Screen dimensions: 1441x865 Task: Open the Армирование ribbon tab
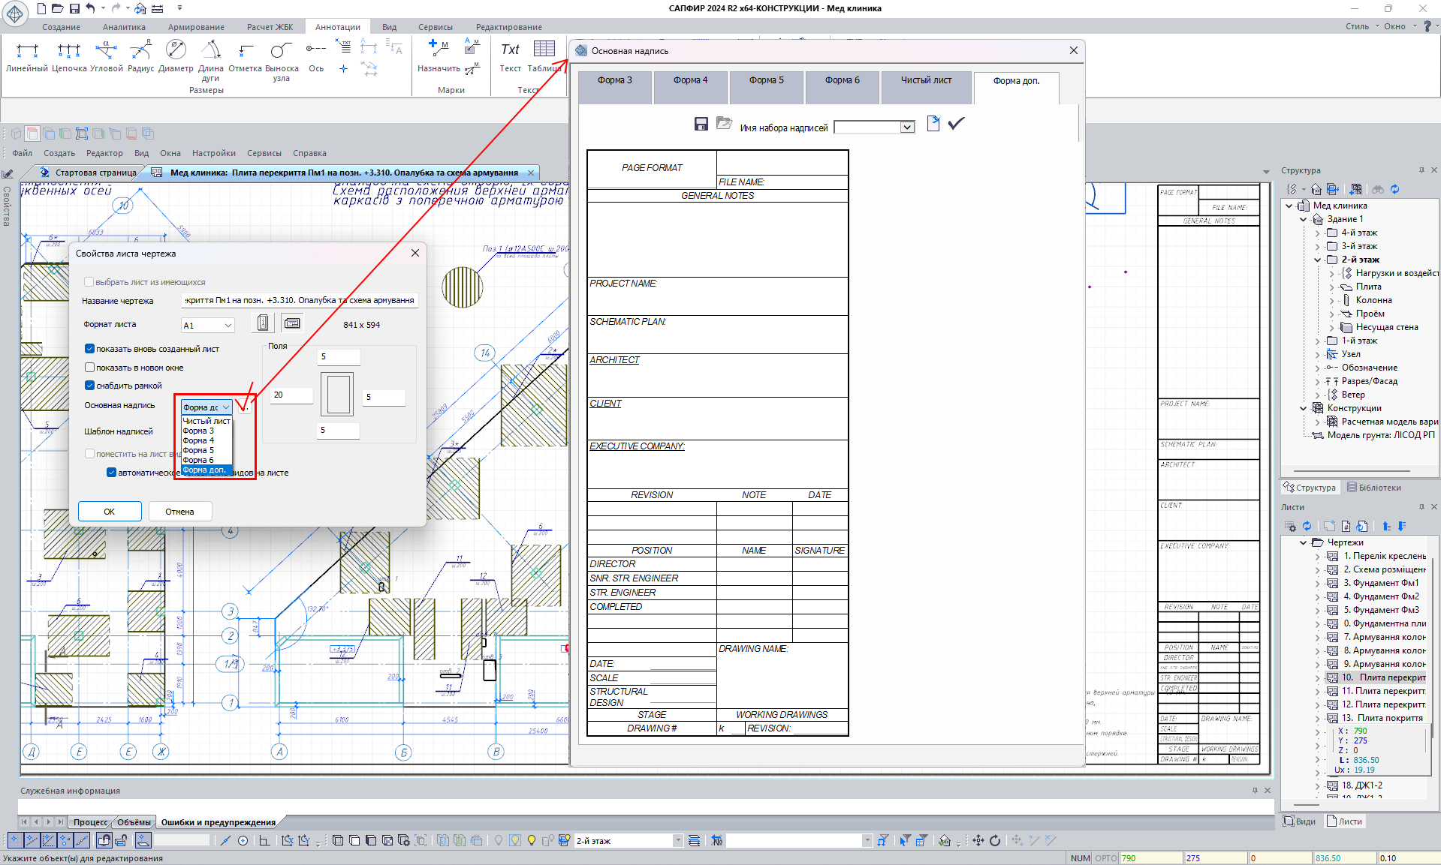(196, 27)
